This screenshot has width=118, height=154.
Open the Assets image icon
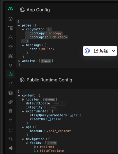[x=11, y=93]
